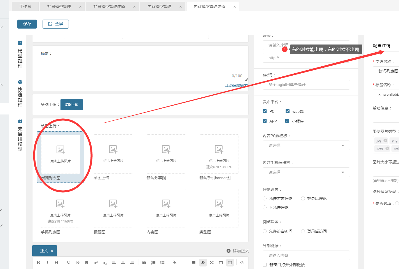Click the 自动获取摘要 link
Image resolution: width=399 pixels, height=269 pixels.
click(x=236, y=85)
